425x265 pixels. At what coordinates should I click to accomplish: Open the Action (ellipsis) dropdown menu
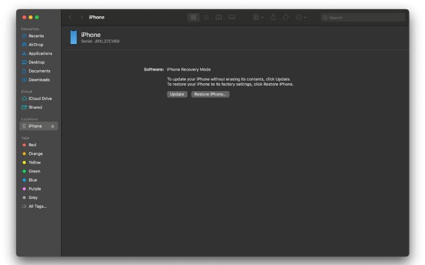pyautogui.click(x=301, y=17)
